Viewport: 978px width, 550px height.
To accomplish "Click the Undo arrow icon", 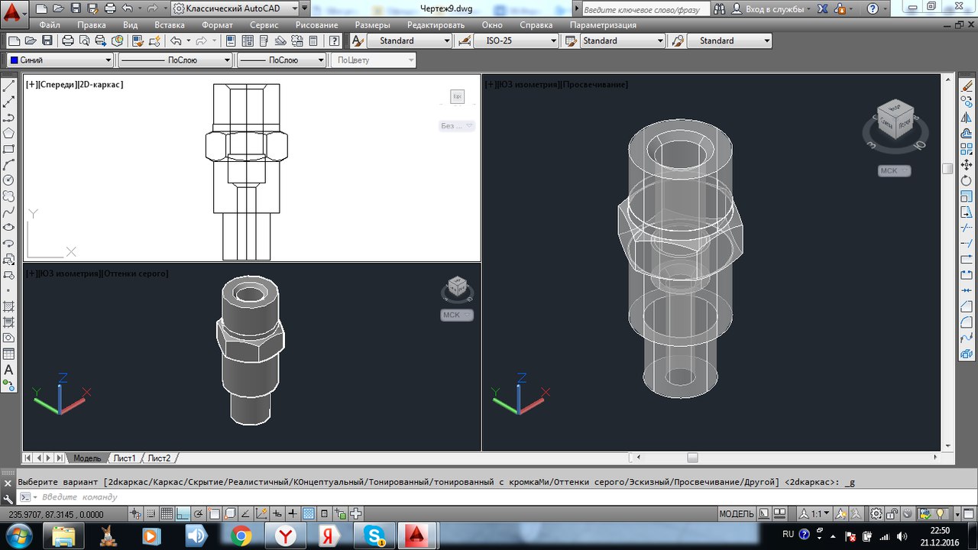I will (176, 40).
